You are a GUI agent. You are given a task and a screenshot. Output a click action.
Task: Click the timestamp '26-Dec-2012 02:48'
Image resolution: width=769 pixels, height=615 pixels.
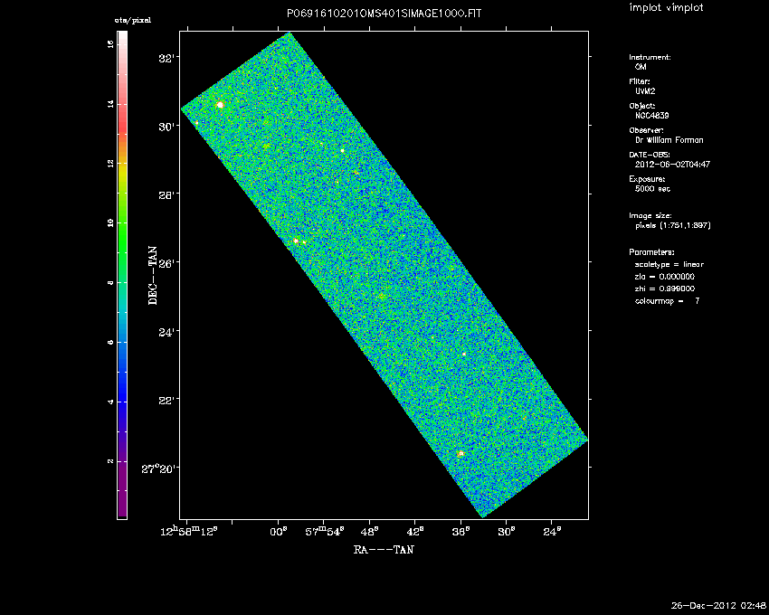718,606
